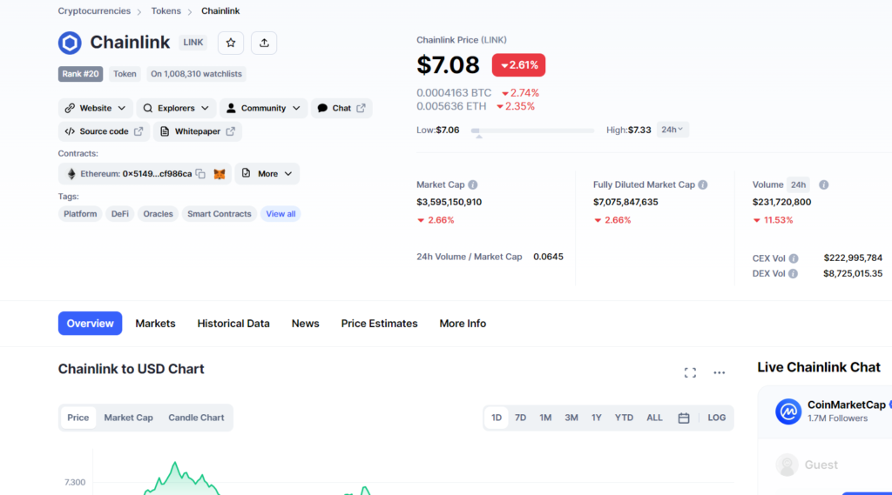Open chart options three-dot menu
892x495 pixels.
[719, 372]
